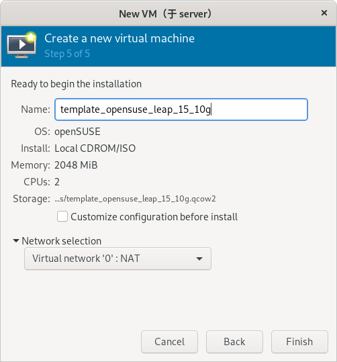The height and width of the screenshot is (362, 337).
Task: Click the Customize configuration before install label
Action: coord(154,217)
